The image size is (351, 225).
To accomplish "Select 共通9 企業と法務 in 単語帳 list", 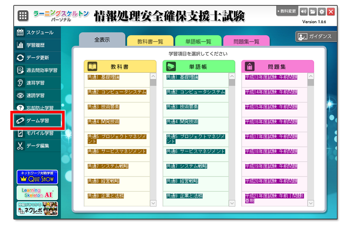I will [196, 199].
